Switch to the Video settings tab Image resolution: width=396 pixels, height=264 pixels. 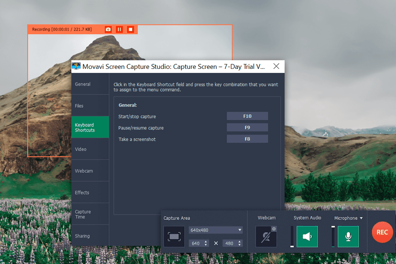(90, 149)
